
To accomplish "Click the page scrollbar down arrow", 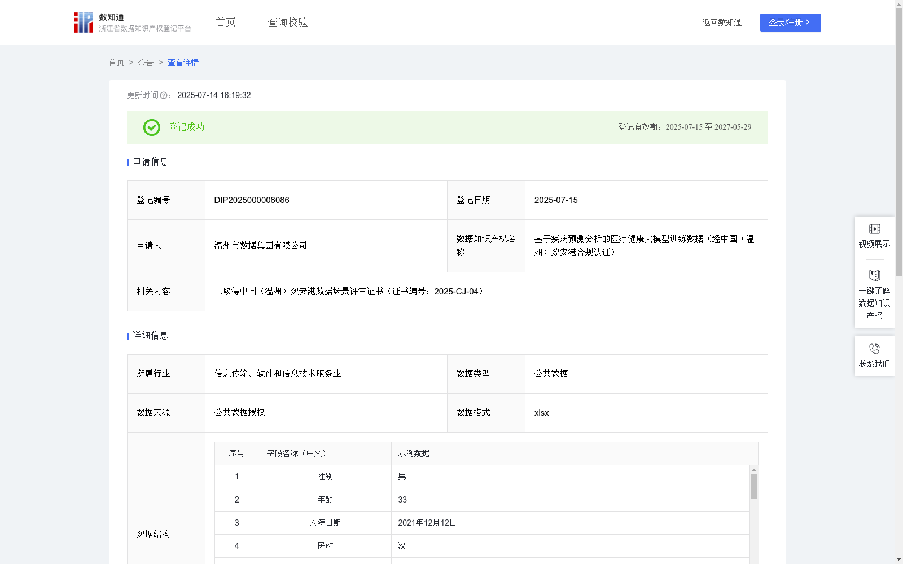I will [898, 560].
